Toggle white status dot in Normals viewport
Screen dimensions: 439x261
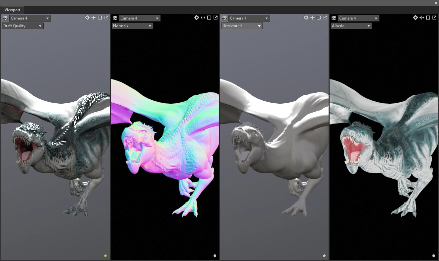tap(215, 256)
